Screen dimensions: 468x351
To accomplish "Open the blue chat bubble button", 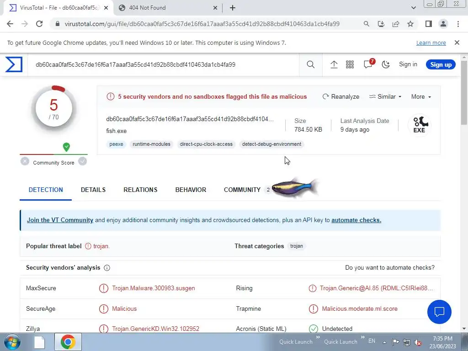I will pyautogui.click(x=439, y=312).
